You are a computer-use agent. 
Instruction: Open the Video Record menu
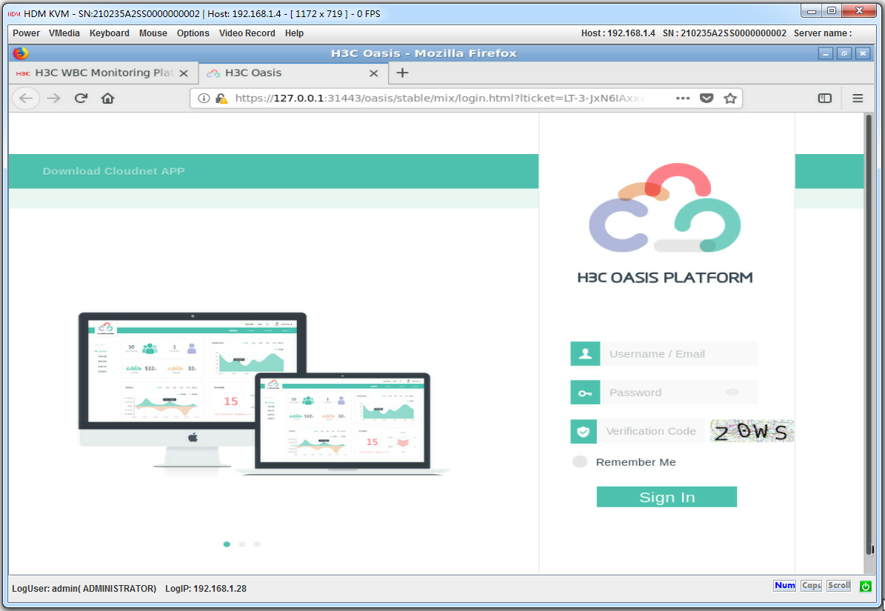coord(247,33)
